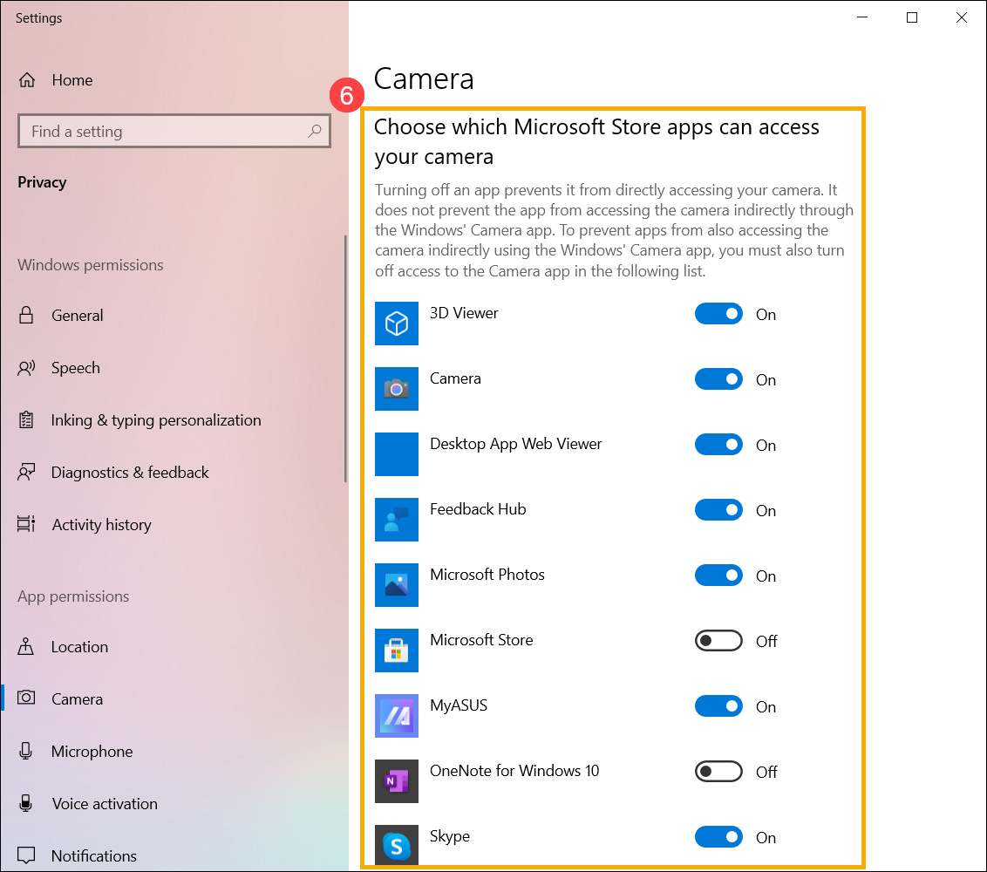The image size is (987, 872).
Task: Turn off camera access for 3D Viewer
Action: tap(718, 314)
